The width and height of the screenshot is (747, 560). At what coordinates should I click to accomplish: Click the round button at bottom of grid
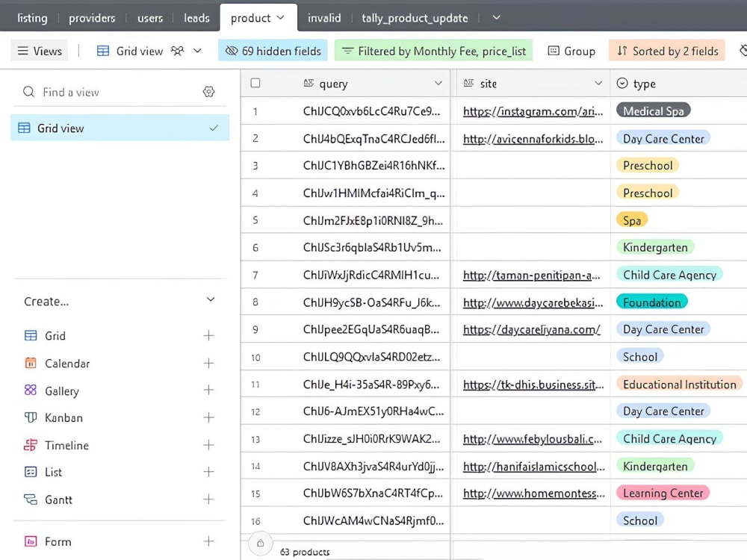260,543
